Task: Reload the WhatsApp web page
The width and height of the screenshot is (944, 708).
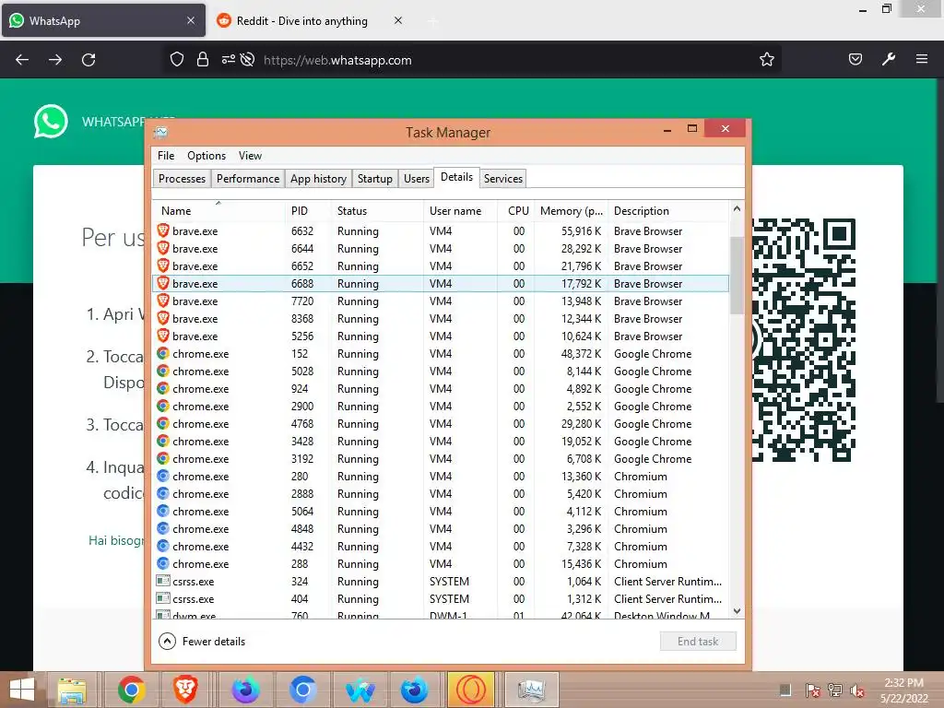Action: pyautogui.click(x=88, y=60)
